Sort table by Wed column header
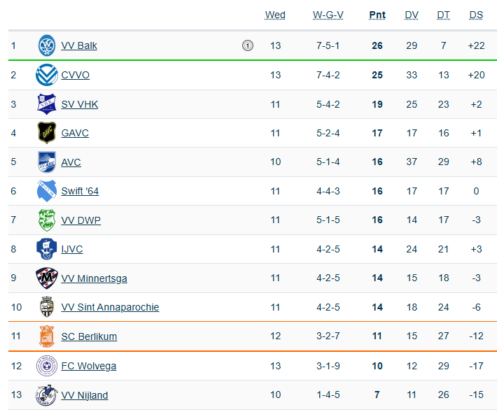 point(275,15)
